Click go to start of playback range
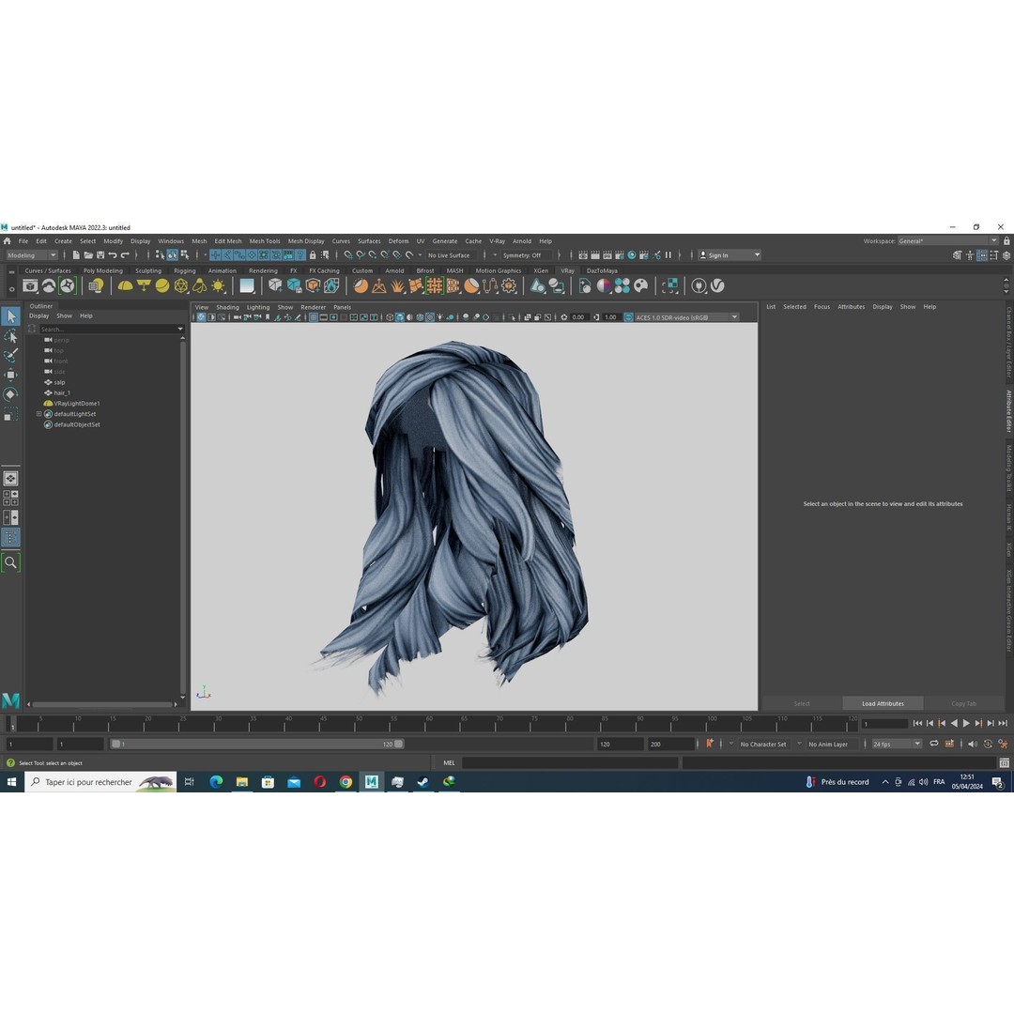This screenshot has width=1014, height=1014. tap(917, 724)
